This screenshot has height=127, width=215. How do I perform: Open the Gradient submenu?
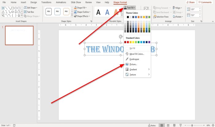(137, 69)
